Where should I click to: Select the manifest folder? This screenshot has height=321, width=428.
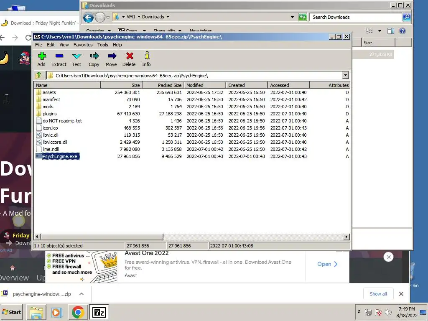pyautogui.click(x=51, y=99)
